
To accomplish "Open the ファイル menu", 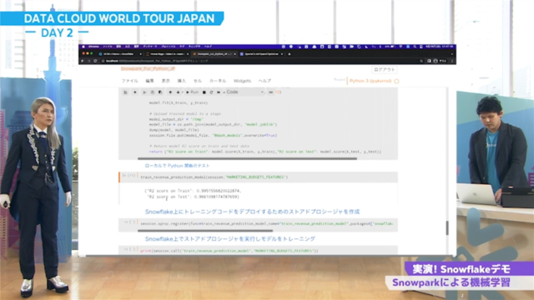I will pos(130,81).
